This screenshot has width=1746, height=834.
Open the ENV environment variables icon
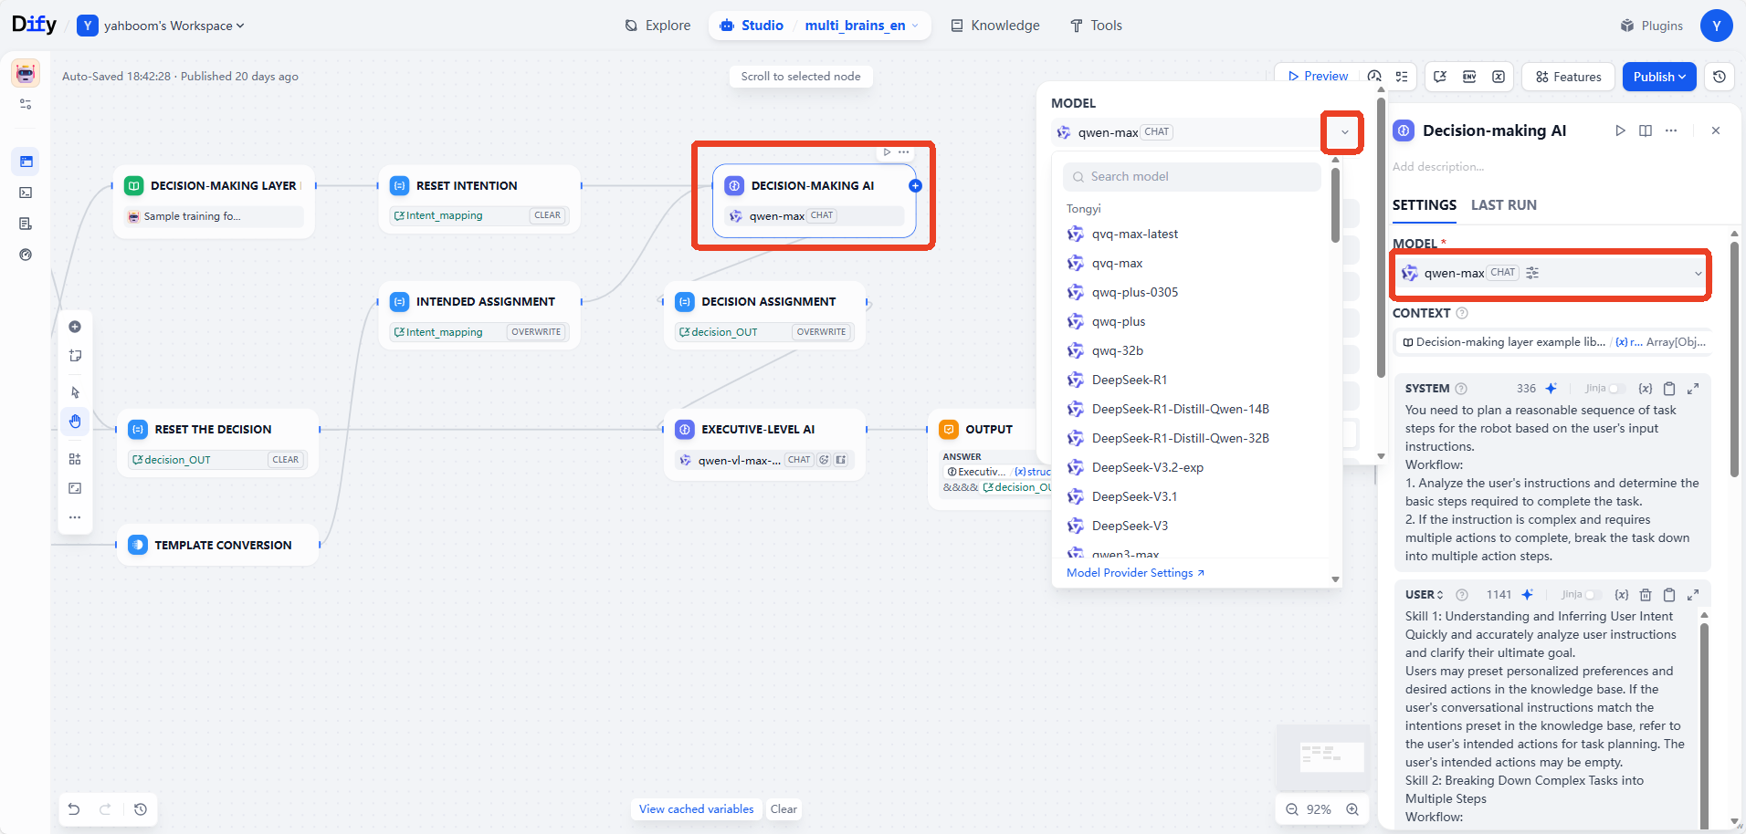point(1469,77)
